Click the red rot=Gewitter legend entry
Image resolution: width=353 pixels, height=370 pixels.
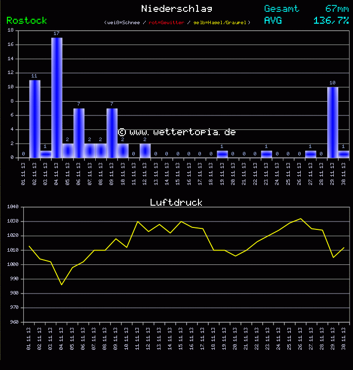tap(166, 23)
